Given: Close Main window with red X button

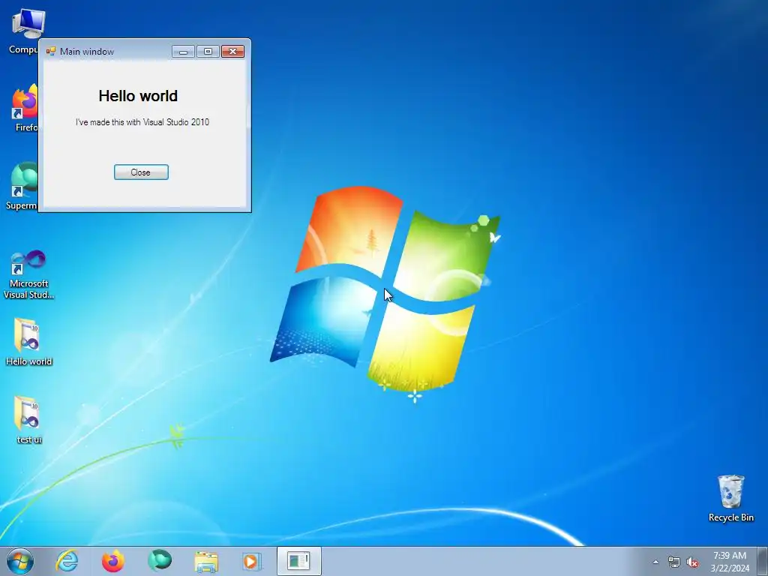Looking at the screenshot, I should click(x=232, y=52).
